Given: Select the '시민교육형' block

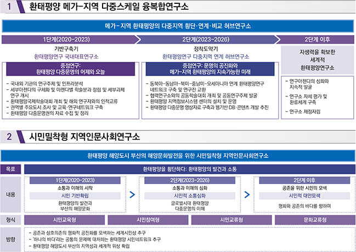Looking at the screenshot, I should [x=65, y=220].
